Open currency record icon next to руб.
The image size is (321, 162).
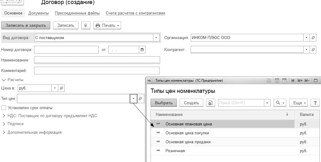61,88
